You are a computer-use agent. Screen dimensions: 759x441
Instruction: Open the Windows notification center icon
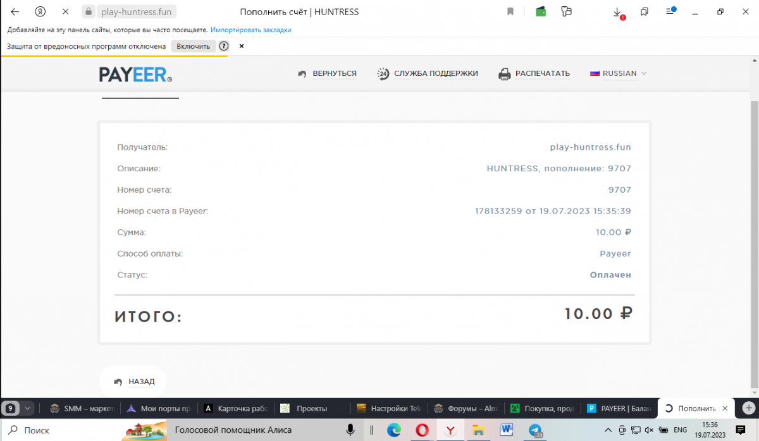pyautogui.click(x=741, y=430)
